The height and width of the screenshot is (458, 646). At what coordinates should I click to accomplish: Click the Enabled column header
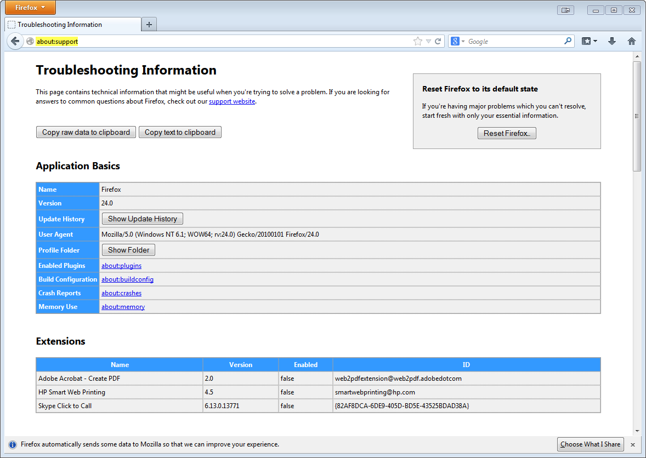(305, 364)
